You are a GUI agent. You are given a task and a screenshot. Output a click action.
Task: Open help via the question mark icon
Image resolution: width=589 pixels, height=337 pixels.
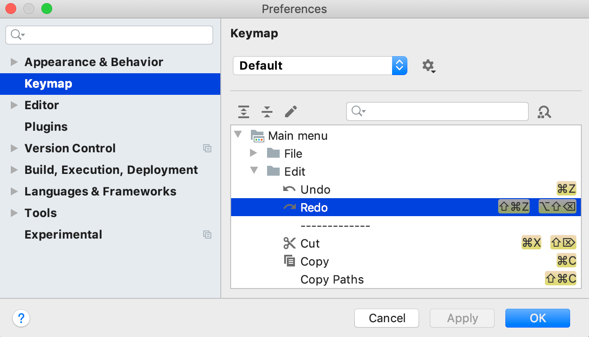[21, 318]
